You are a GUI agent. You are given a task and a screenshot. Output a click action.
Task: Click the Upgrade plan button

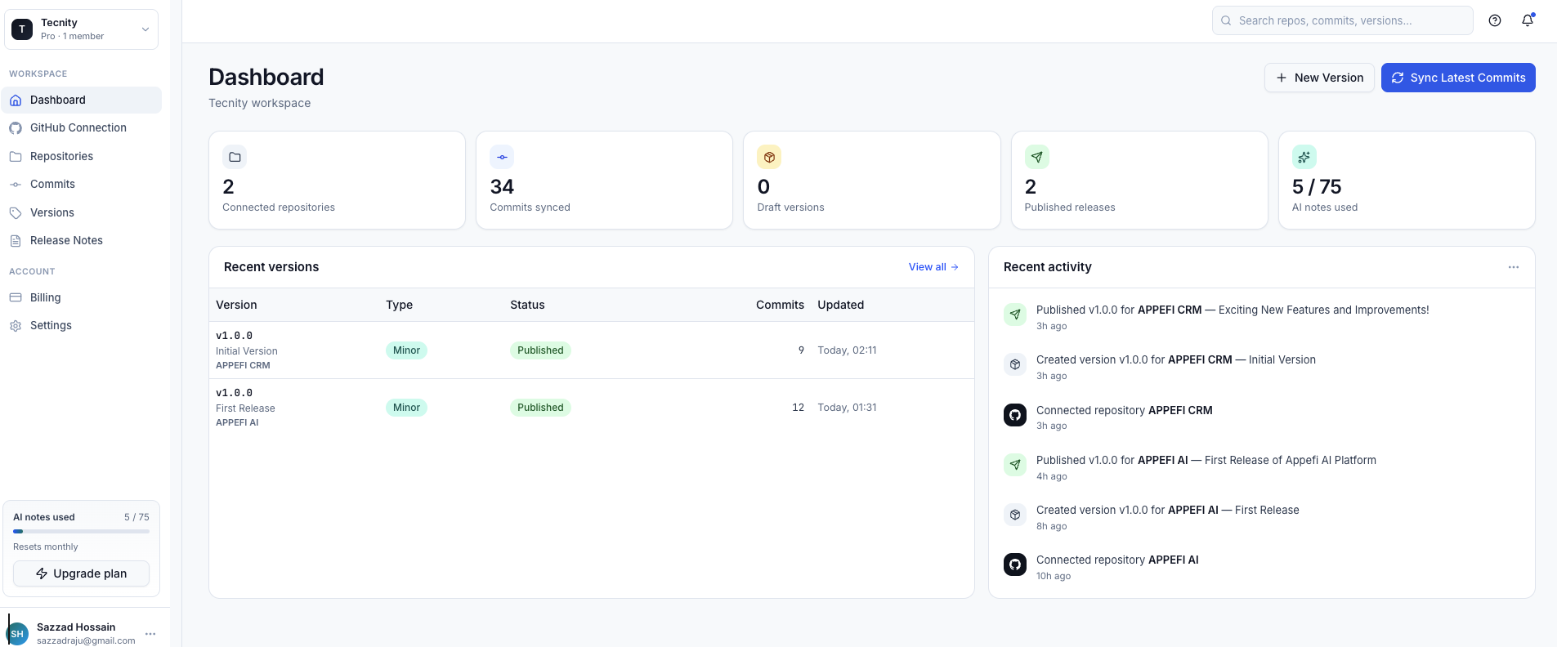coord(81,573)
